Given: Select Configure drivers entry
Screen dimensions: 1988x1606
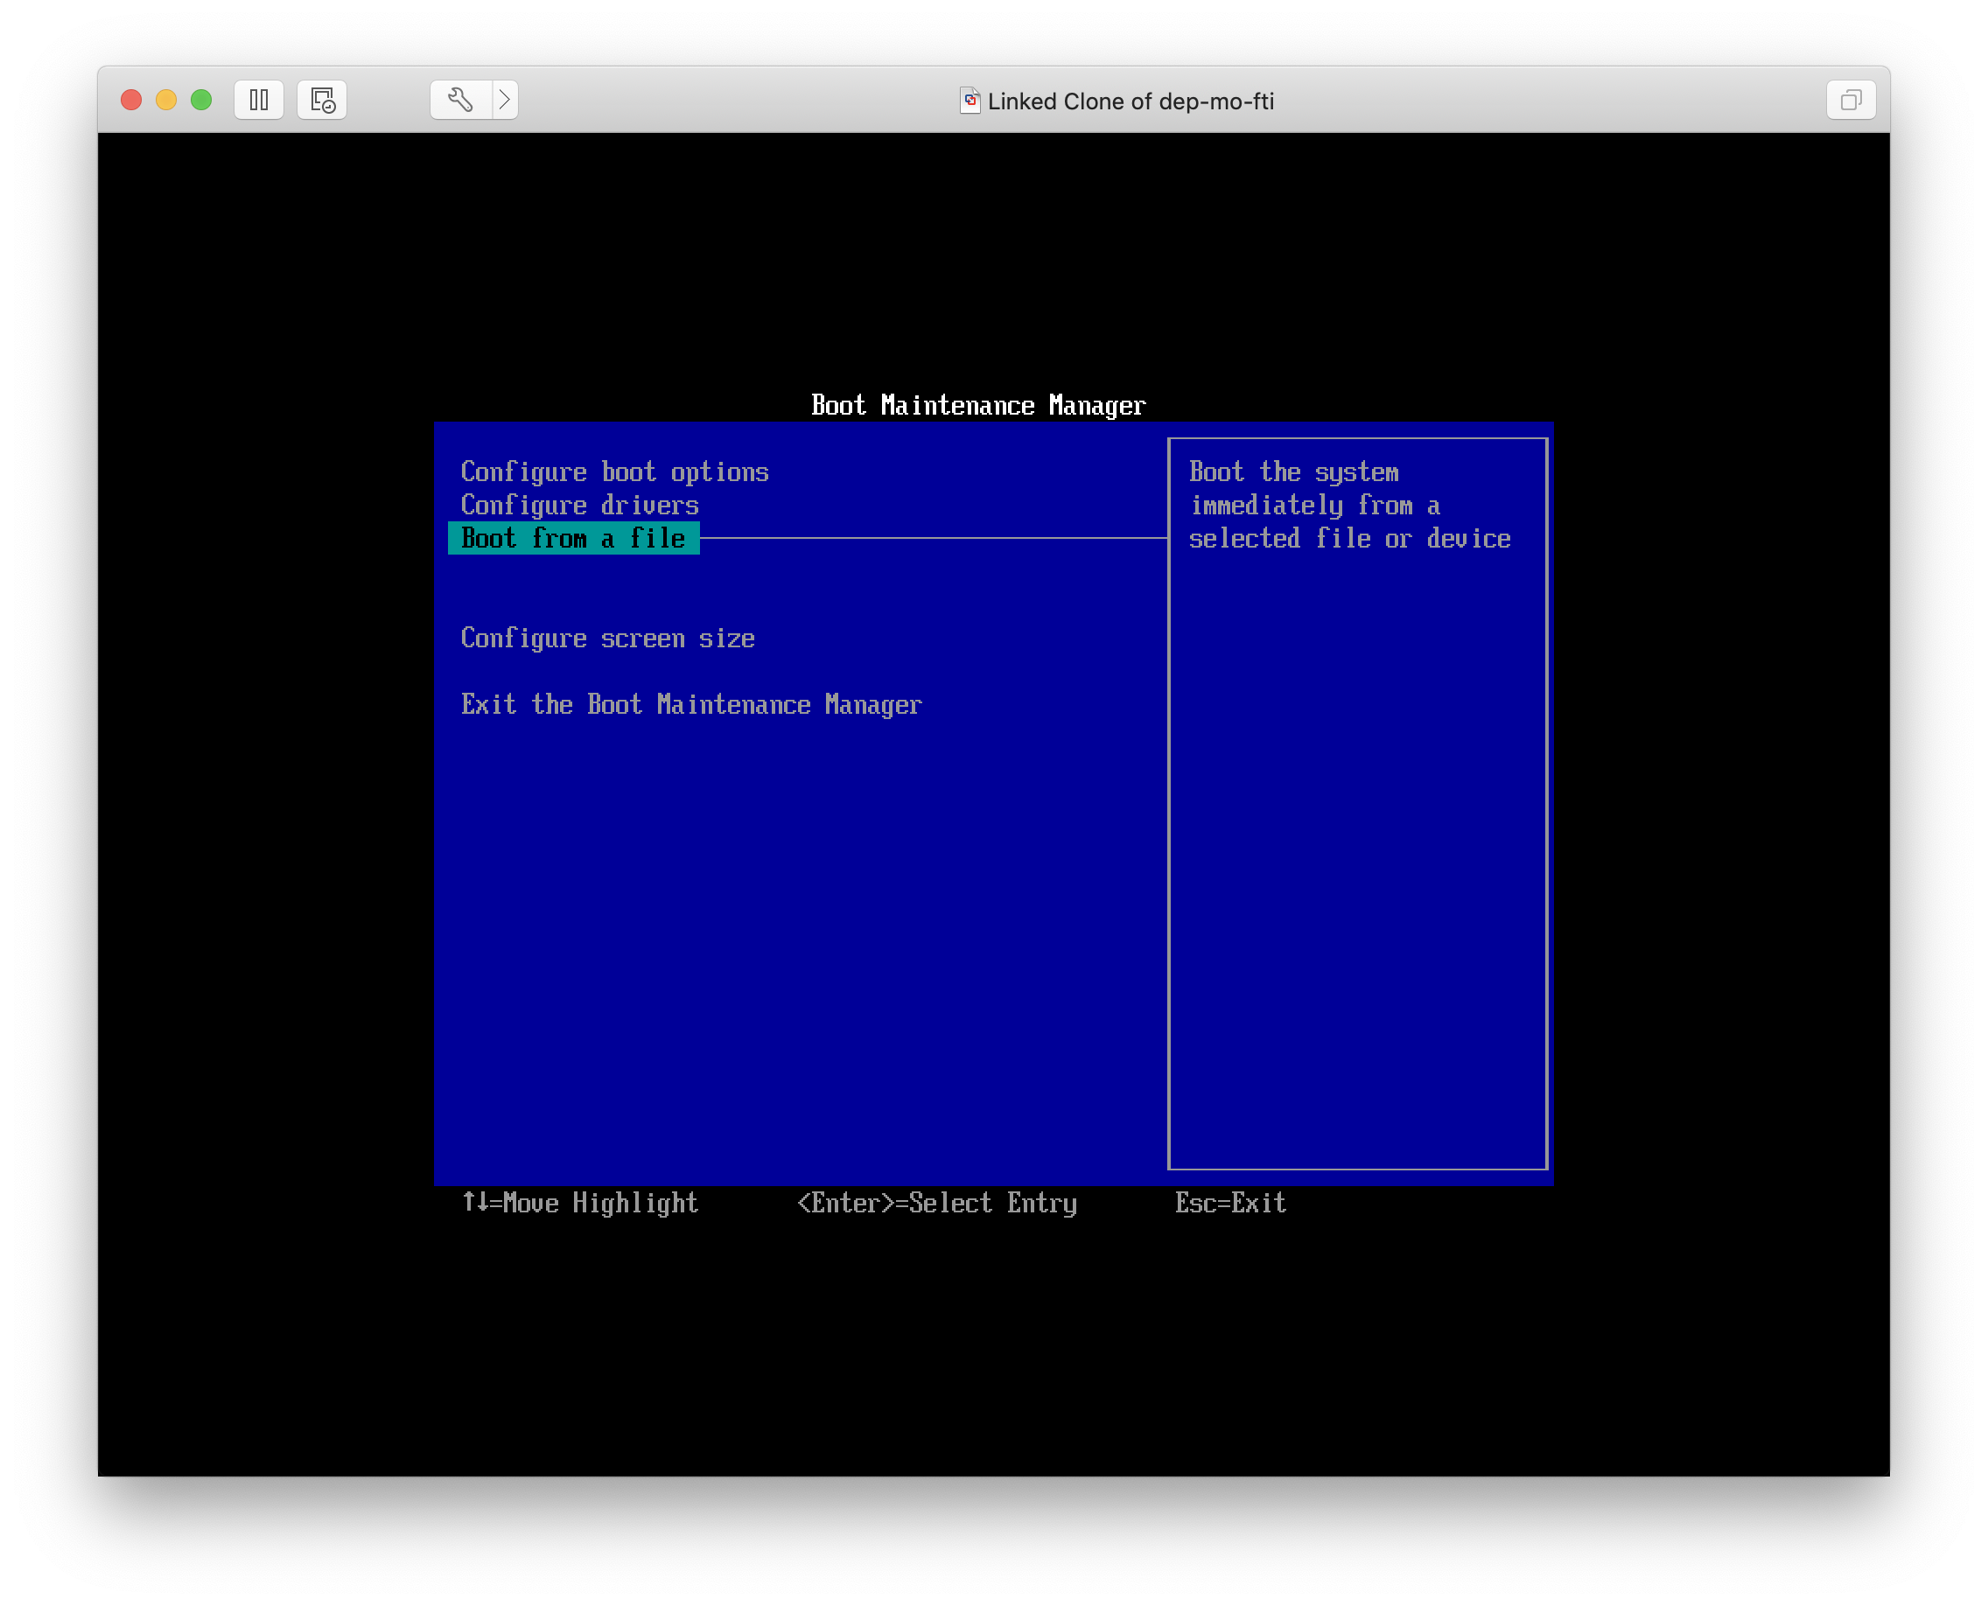Looking at the screenshot, I should pos(579,505).
